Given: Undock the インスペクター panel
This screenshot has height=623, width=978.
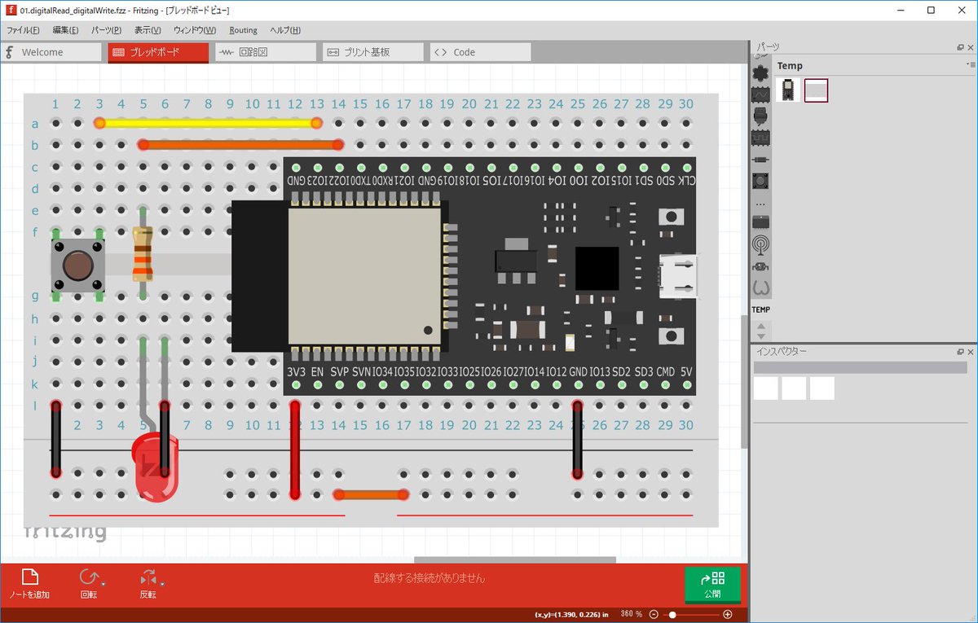Looking at the screenshot, I should point(960,352).
